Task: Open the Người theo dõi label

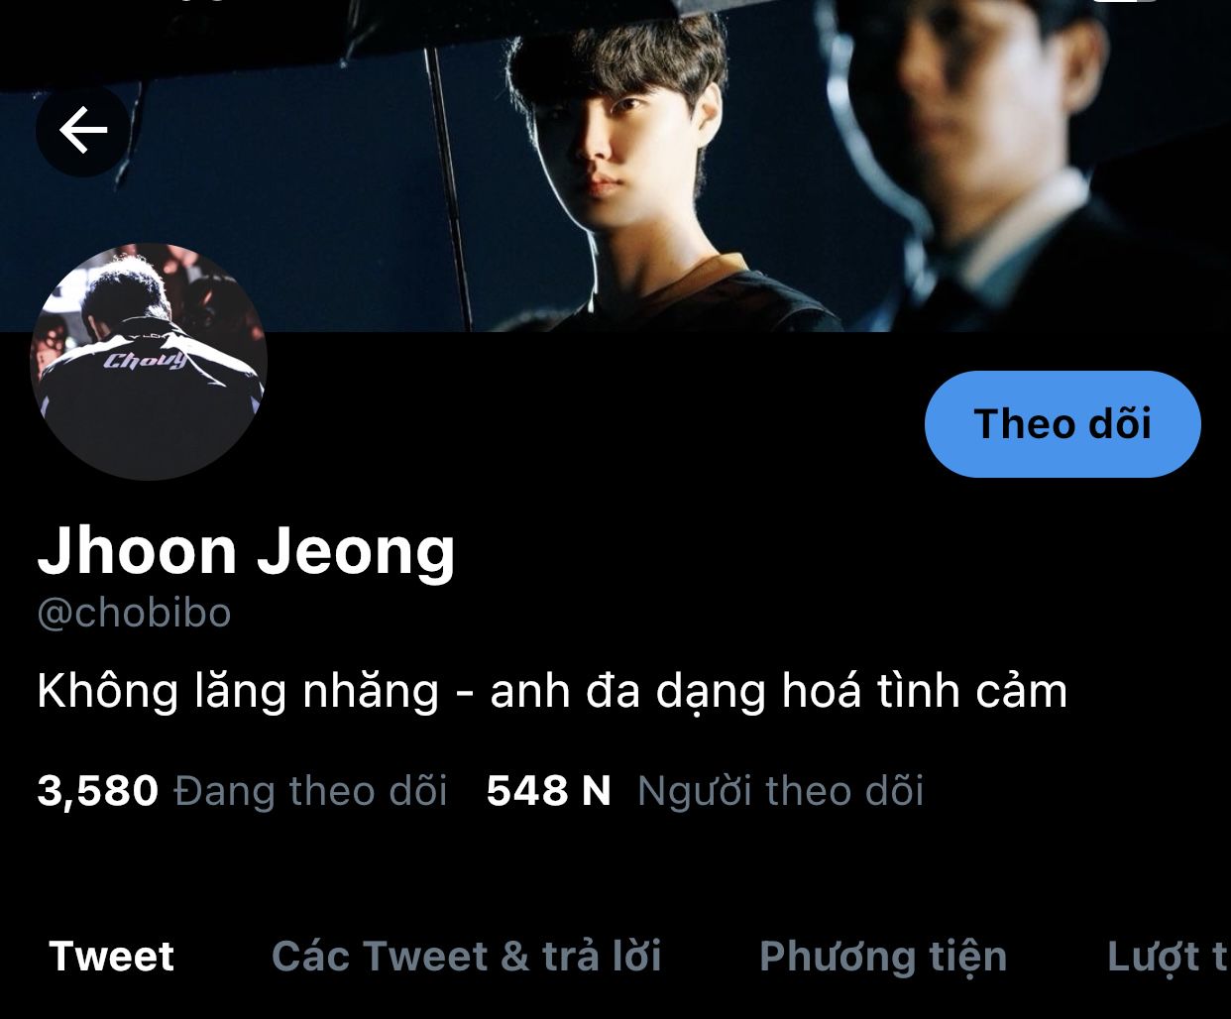Action: (x=780, y=791)
